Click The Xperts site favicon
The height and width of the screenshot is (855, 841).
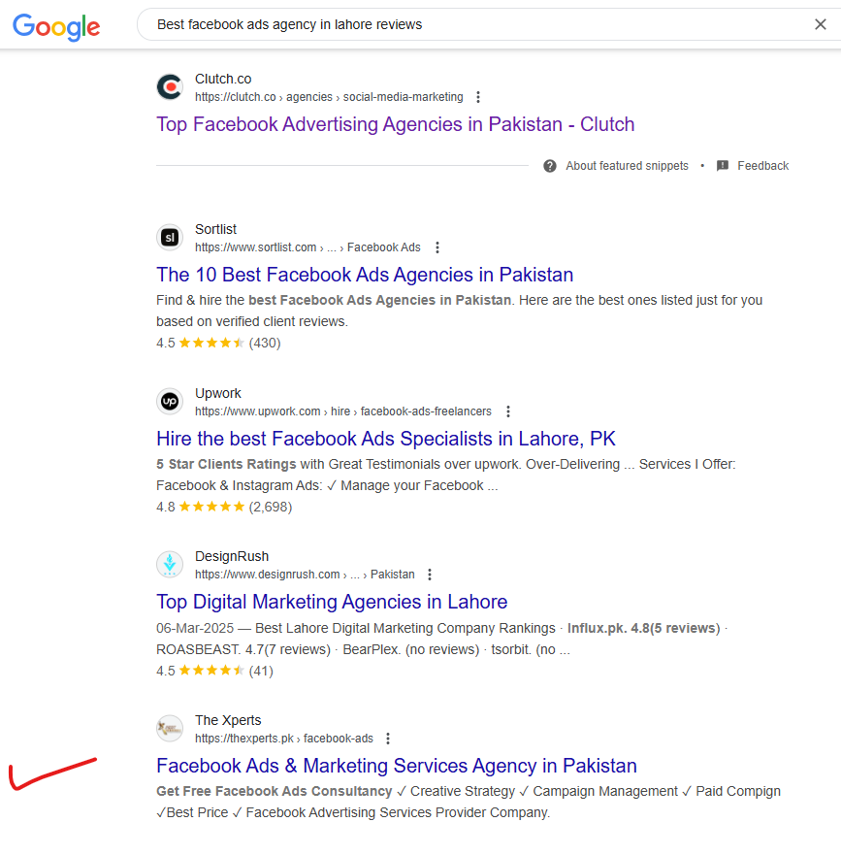(x=170, y=729)
